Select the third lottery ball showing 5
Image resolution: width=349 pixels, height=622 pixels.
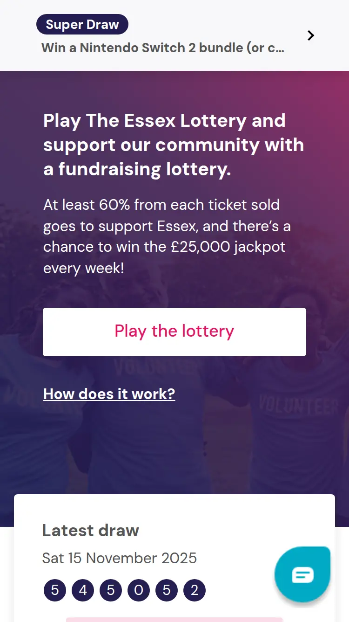coord(110,590)
